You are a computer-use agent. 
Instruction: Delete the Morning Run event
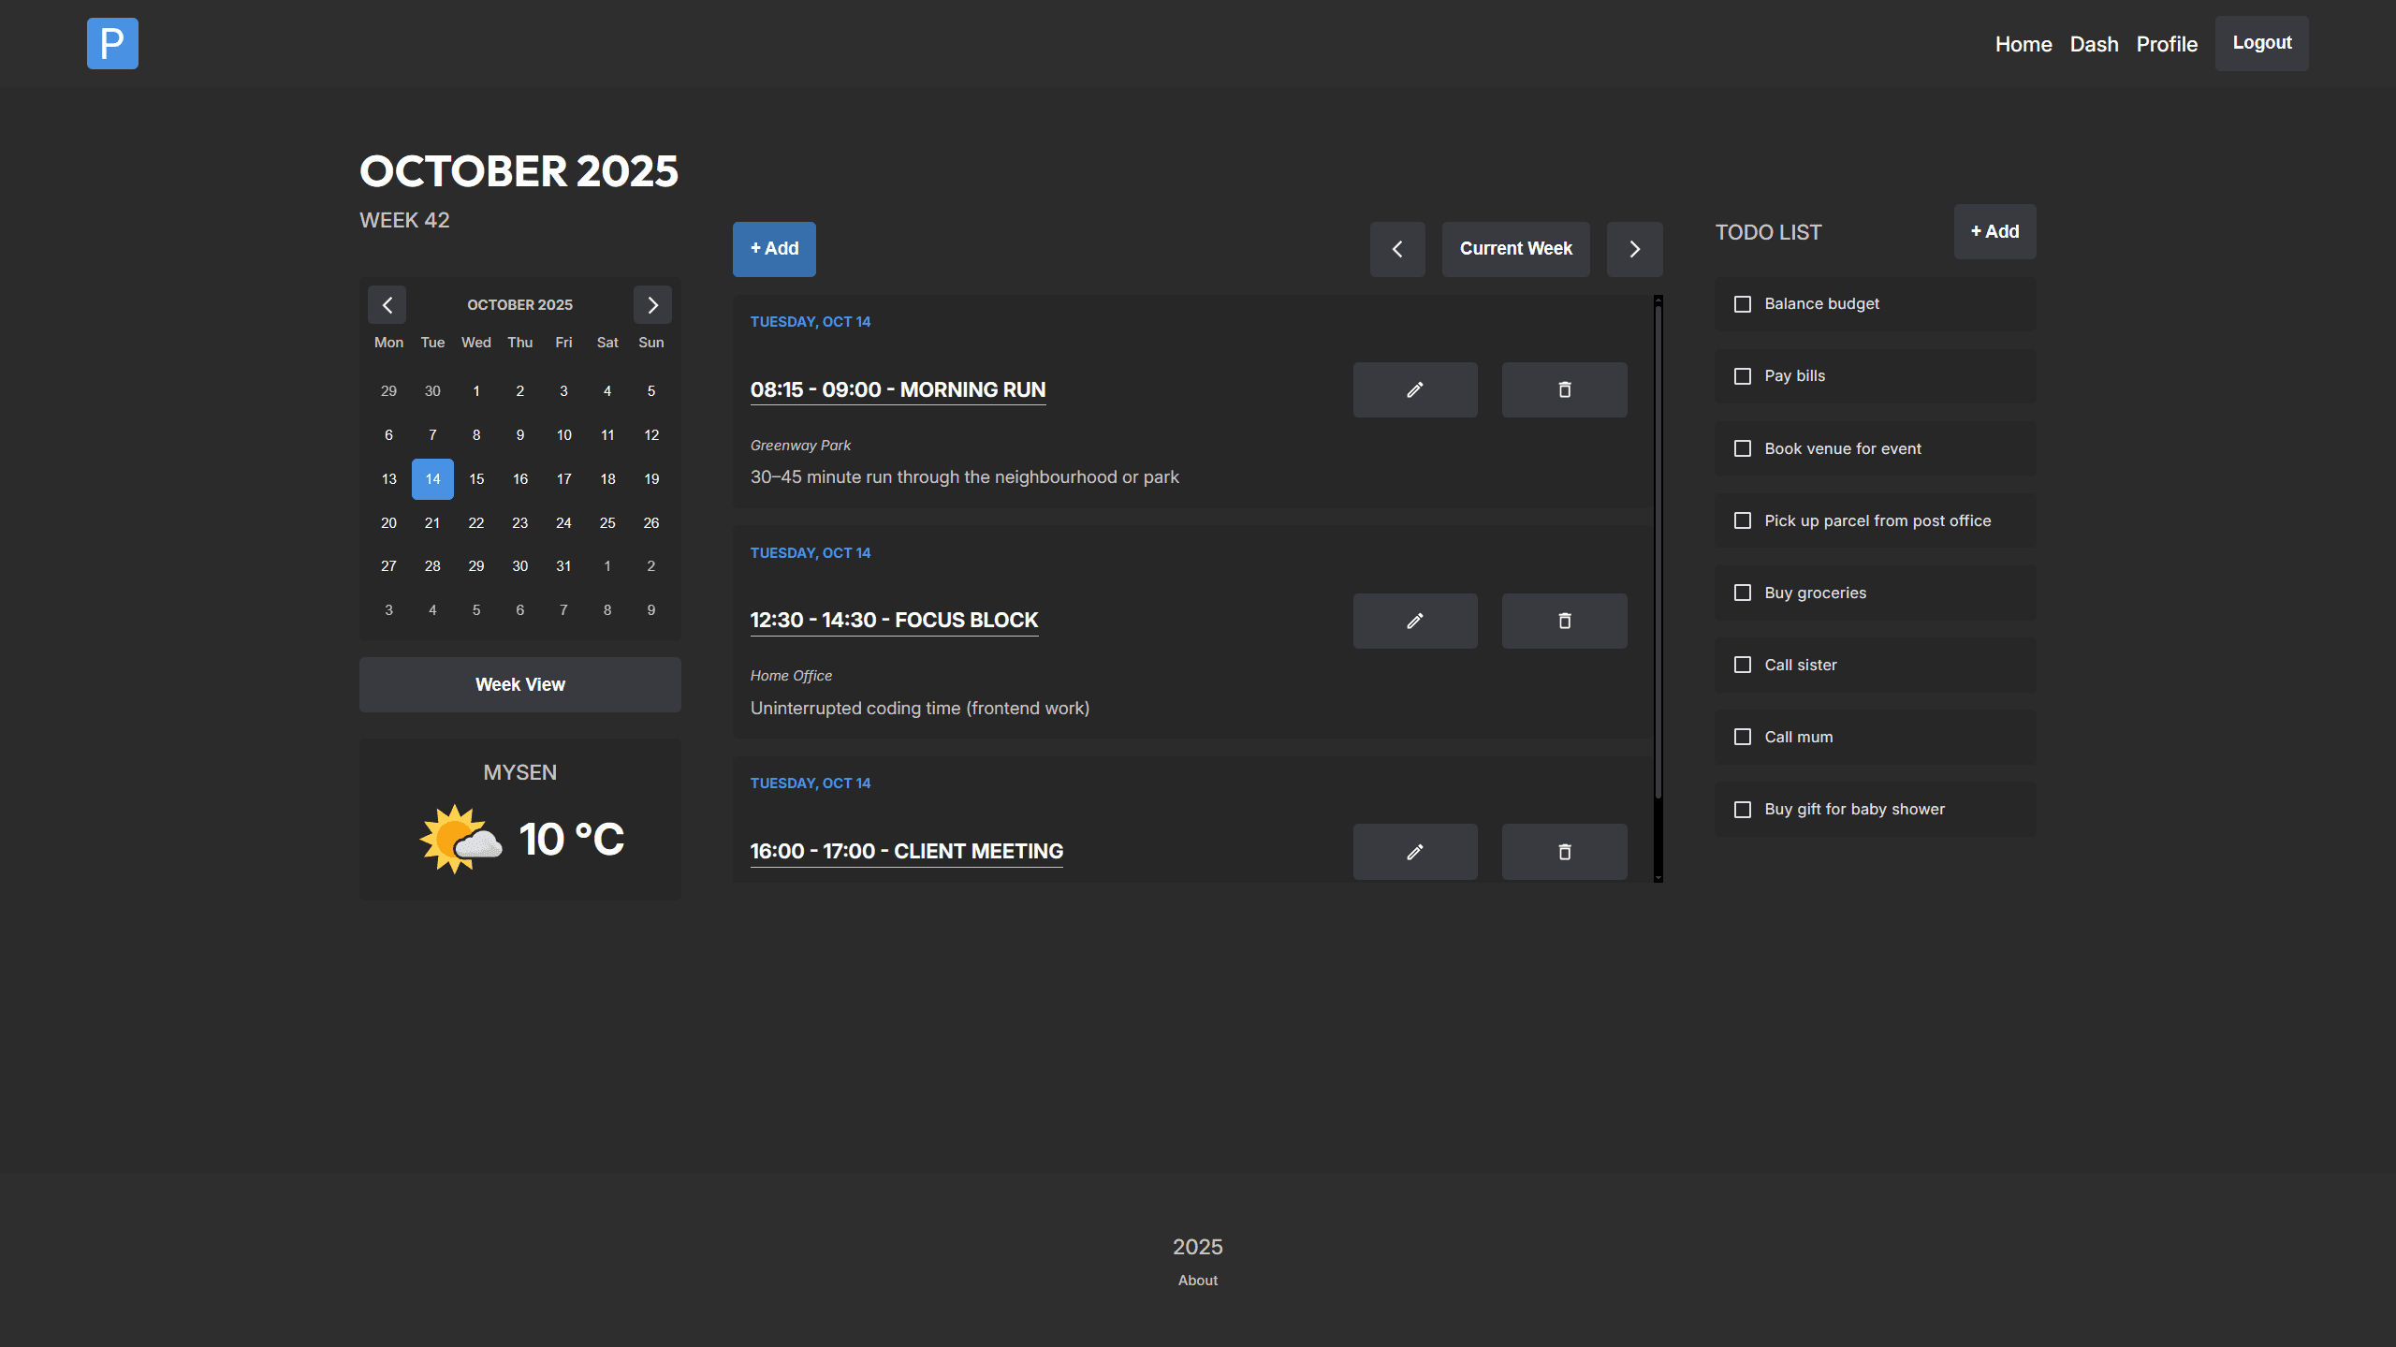pyautogui.click(x=1564, y=389)
